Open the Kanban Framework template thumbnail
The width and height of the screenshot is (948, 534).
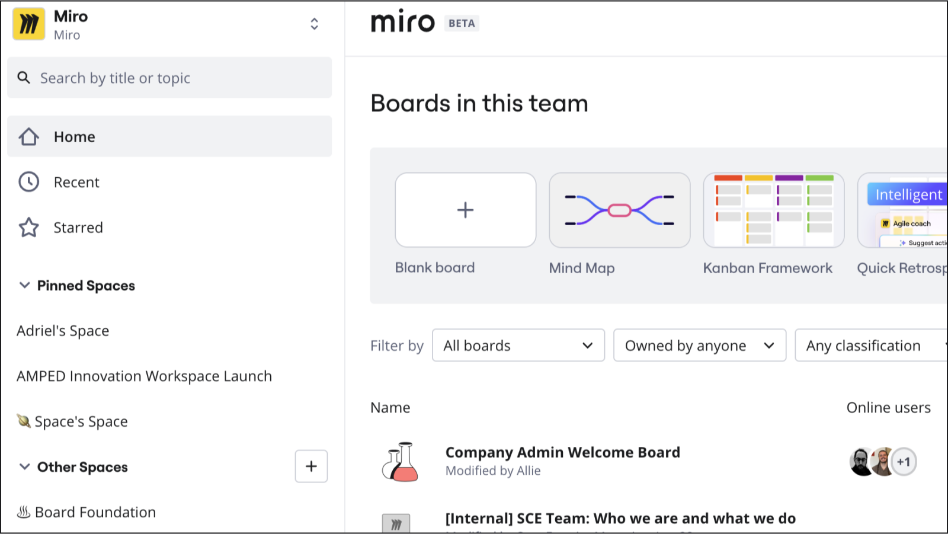point(773,210)
